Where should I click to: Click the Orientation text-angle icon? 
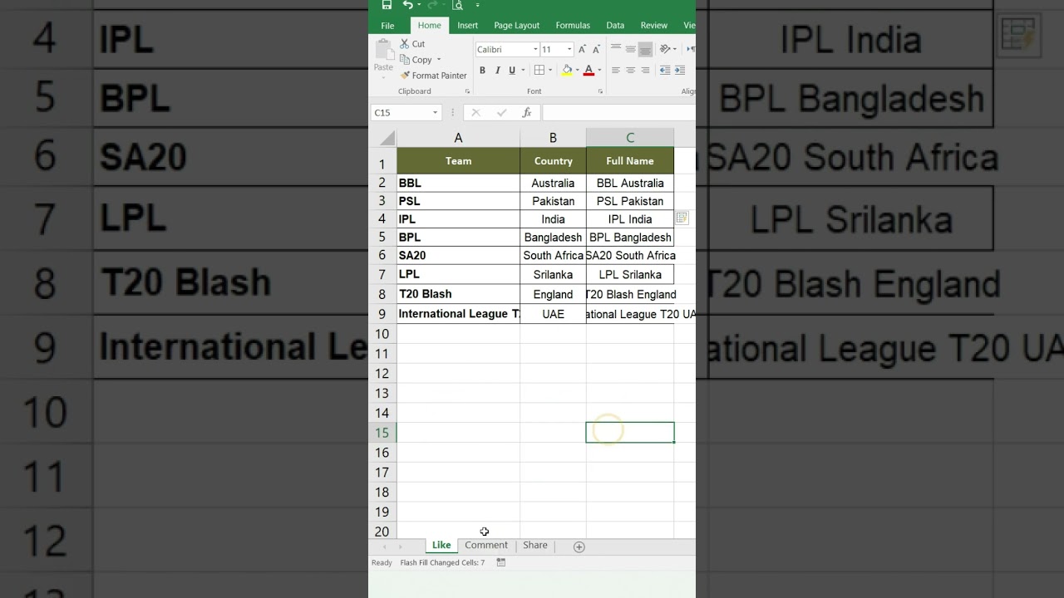coord(665,50)
